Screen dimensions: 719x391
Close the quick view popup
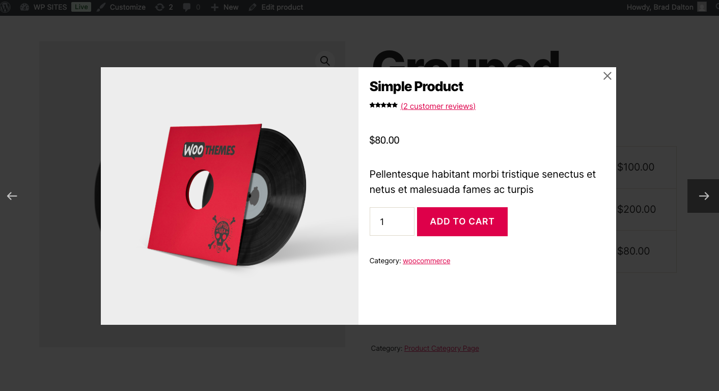[x=607, y=76]
